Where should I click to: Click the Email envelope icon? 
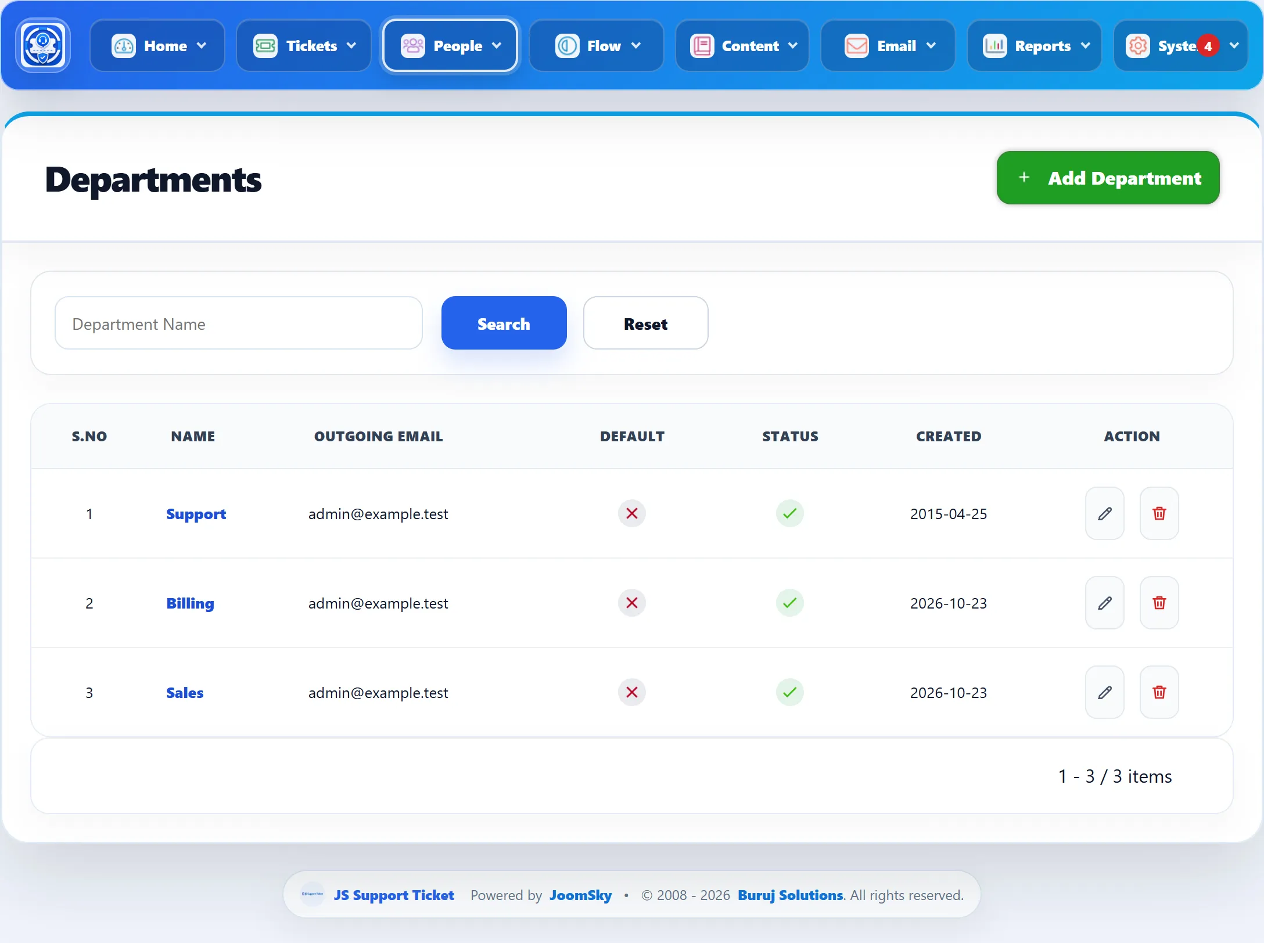[856, 46]
